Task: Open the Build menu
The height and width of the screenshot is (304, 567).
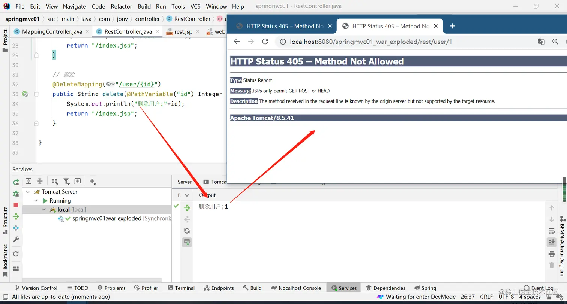Action: [x=144, y=6]
